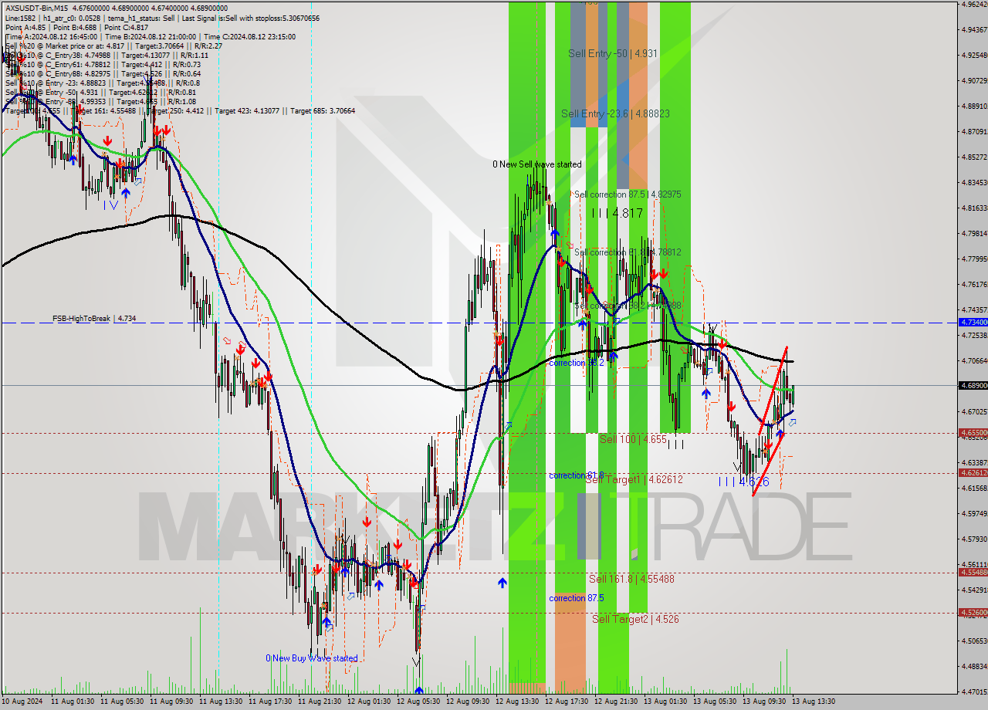The height and width of the screenshot is (710, 988).
Task: Select the I I I 4.817 marker label
Action: pyautogui.click(x=617, y=213)
